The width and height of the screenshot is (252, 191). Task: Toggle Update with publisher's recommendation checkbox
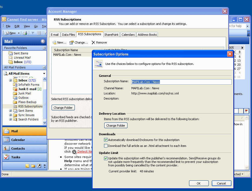point(106,158)
